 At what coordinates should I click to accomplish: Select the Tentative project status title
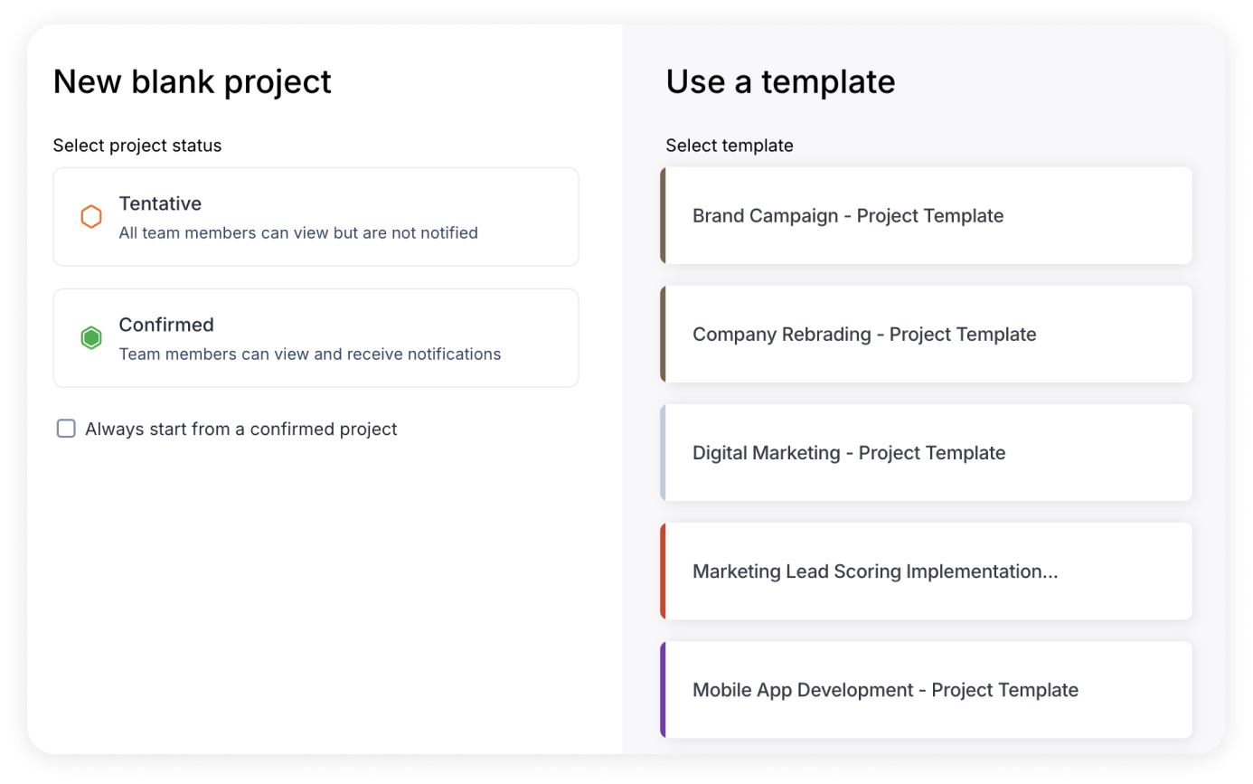click(x=160, y=204)
